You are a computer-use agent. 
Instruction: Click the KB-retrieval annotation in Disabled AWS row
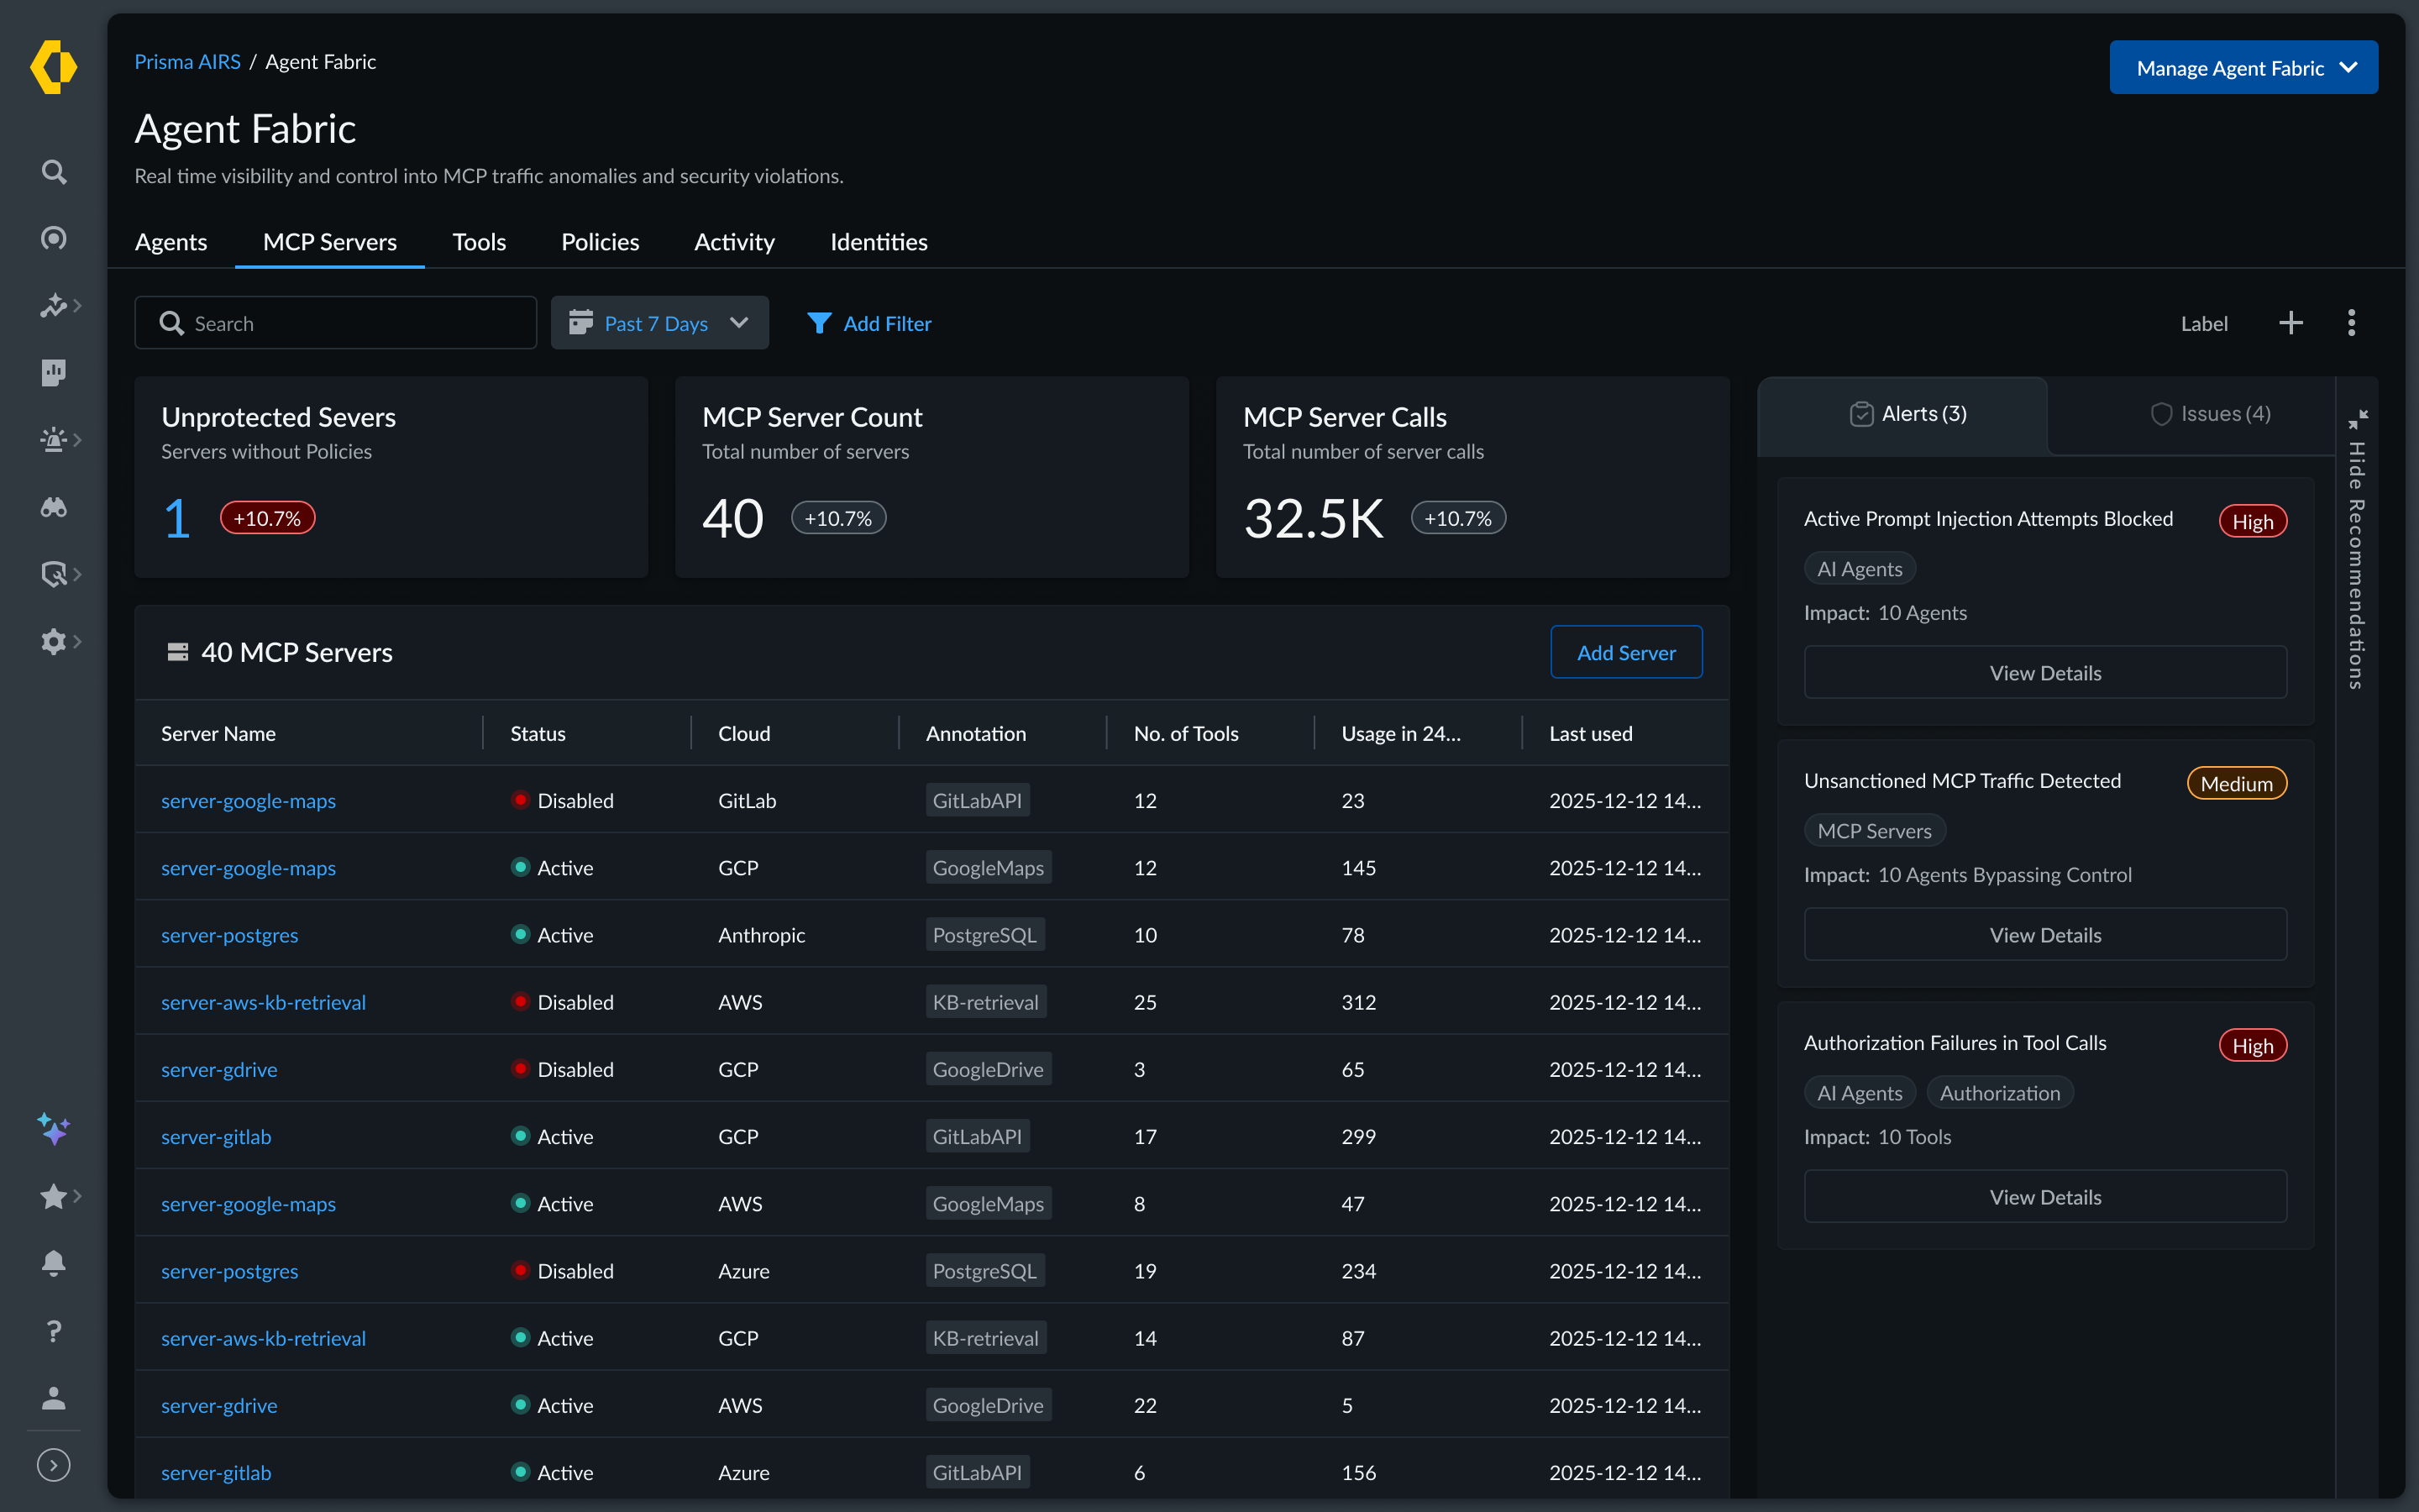985,1002
